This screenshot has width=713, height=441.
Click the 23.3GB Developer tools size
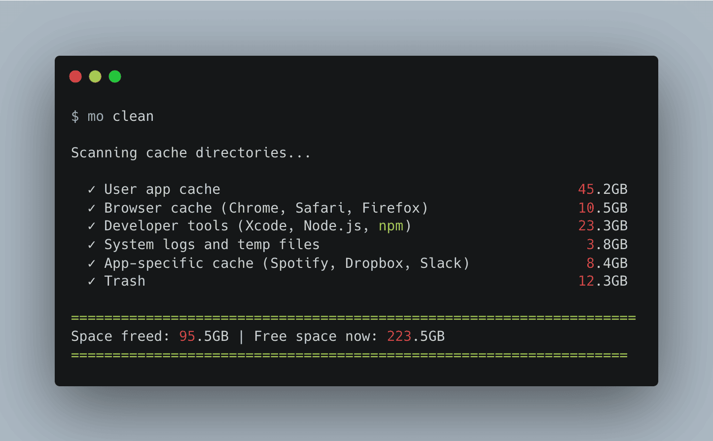603,226
